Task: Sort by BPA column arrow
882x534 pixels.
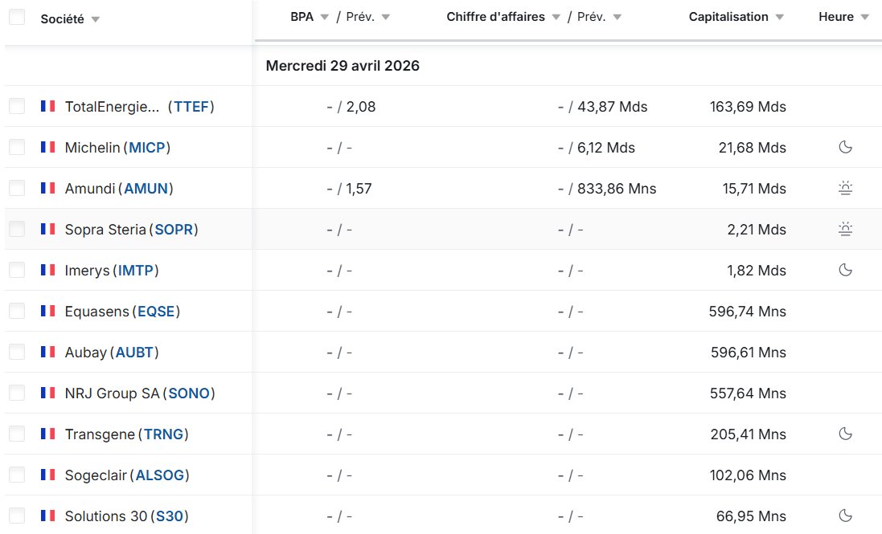Action: tap(325, 18)
